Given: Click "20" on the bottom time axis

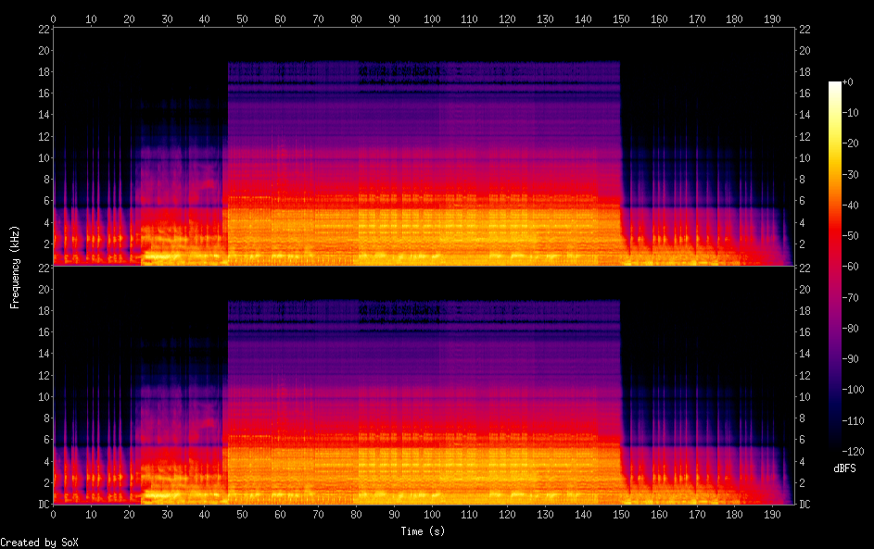Looking at the screenshot, I should click(129, 515).
